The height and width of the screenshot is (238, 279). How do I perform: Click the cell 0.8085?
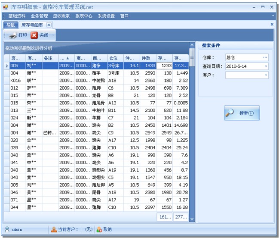181,103
